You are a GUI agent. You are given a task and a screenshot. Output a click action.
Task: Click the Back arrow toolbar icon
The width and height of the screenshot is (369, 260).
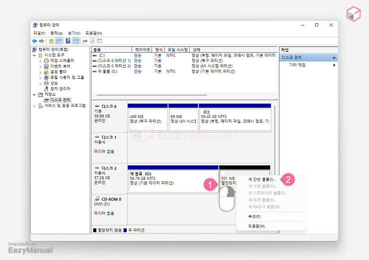click(34, 41)
